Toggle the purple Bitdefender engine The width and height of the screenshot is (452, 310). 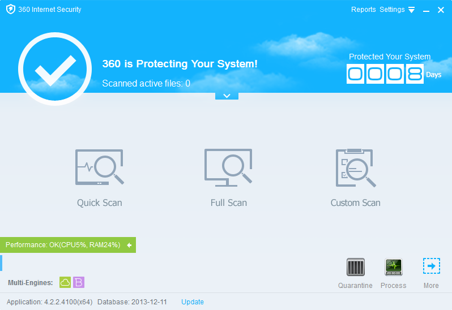[79, 282]
